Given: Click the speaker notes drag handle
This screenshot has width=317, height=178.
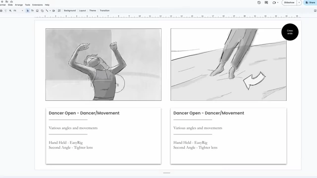Looking at the screenshot, I should click(166, 173).
